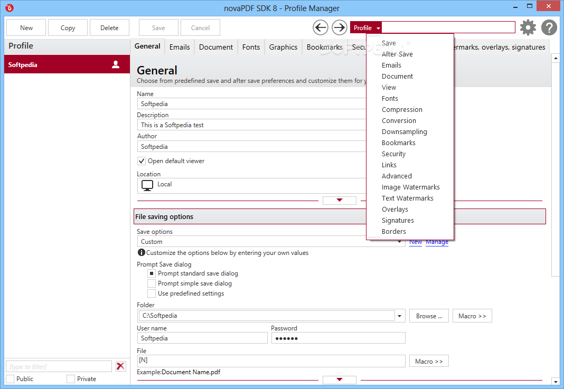Viewport: 564px width, 389px height.
Task: Click the forward navigation arrow icon
Action: (339, 27)
